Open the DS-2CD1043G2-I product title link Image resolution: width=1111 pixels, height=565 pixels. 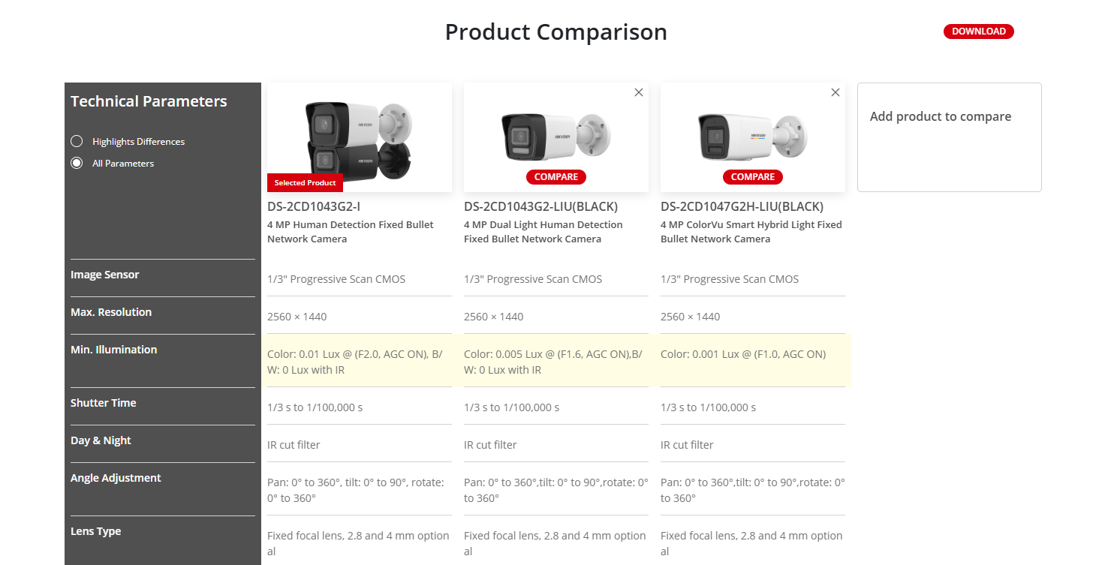[x=319, y=206]
